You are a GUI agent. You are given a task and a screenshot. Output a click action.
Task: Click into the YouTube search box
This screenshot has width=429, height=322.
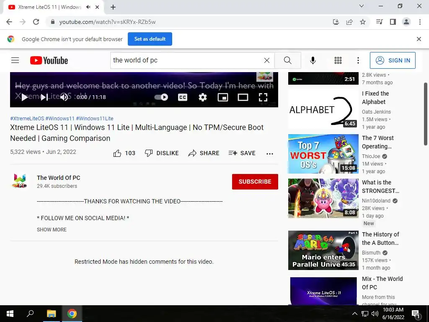coord(186,60)
